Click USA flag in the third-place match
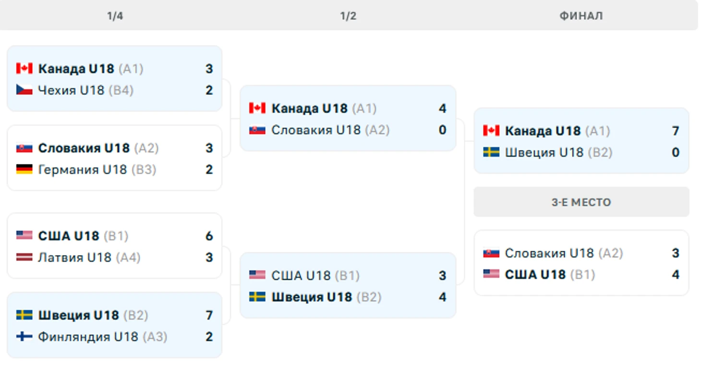Image resolution: width=701 pixels, height=372 pixels. tap(491, 274)
